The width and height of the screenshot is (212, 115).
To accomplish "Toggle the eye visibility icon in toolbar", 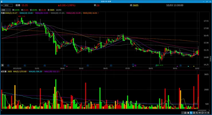I will pos(200,113).
